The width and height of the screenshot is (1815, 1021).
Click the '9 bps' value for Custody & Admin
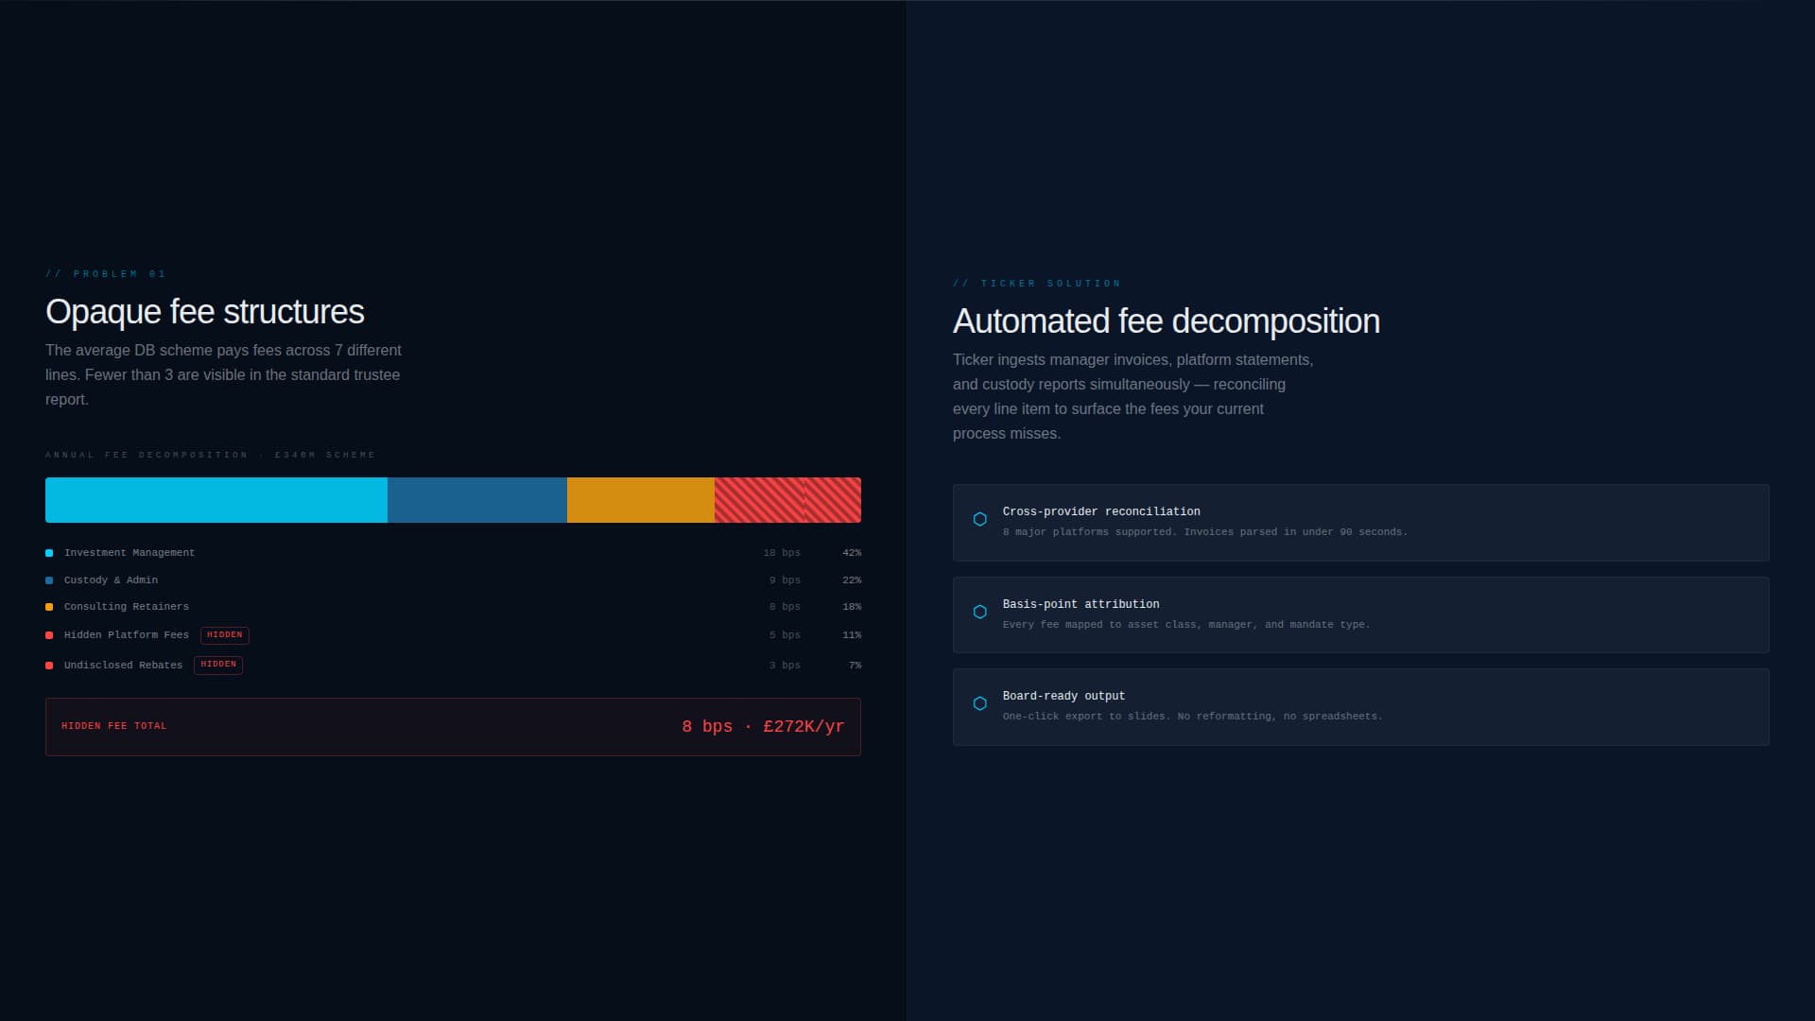[x=785, y=580]
